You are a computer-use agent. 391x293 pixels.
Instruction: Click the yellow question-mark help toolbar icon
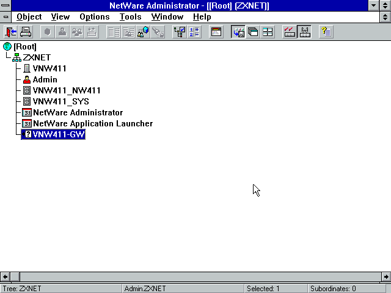326,32
